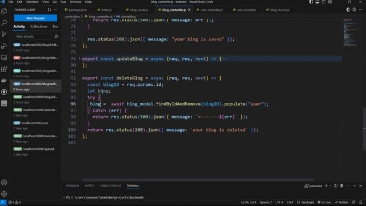Screen dimensions: 366x206
Task: Switch to Problems panel tab
Action: 73,185
